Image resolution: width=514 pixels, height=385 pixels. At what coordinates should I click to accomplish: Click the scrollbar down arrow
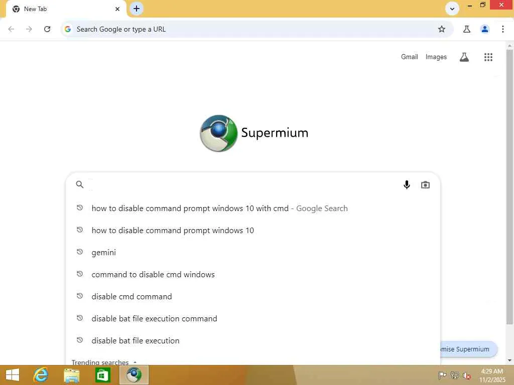(509, 360)
